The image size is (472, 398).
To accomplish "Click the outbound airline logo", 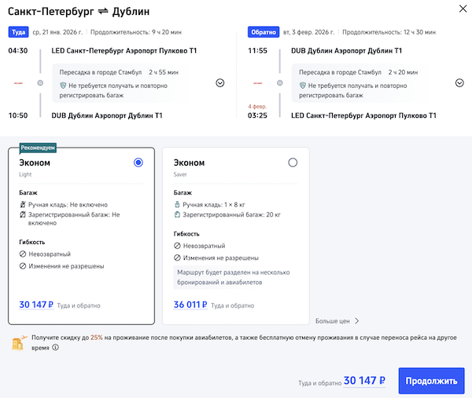I will coord(18,82).
